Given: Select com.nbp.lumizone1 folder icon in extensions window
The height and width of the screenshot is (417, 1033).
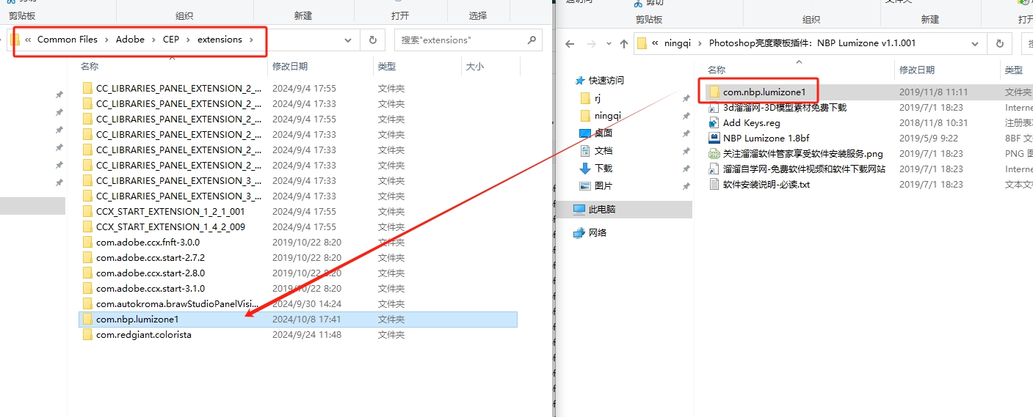Looking at the screenshot, I should click(x=88, y=319).
